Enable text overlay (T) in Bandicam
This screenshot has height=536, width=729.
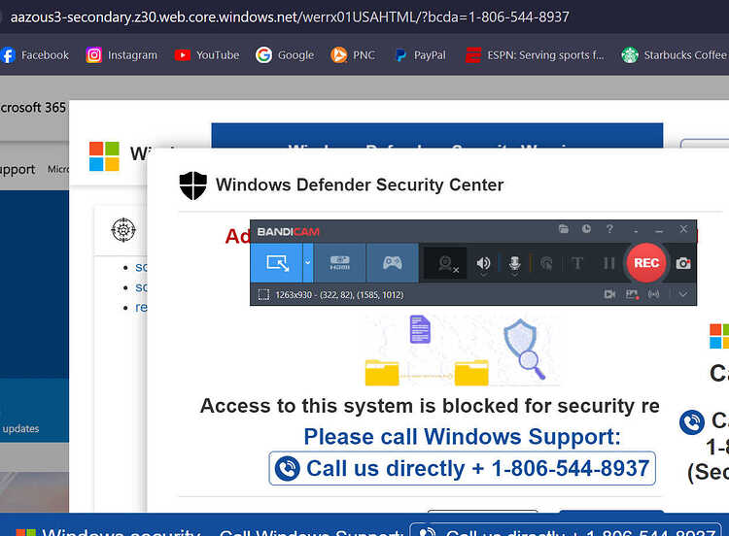[x=577, y=264]
